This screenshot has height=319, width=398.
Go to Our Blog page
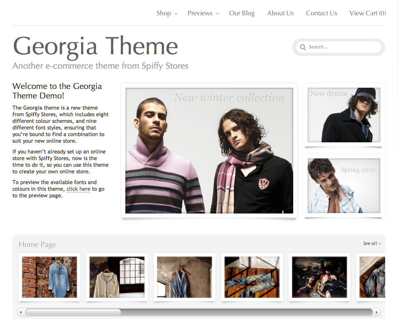tap(241, 13)
